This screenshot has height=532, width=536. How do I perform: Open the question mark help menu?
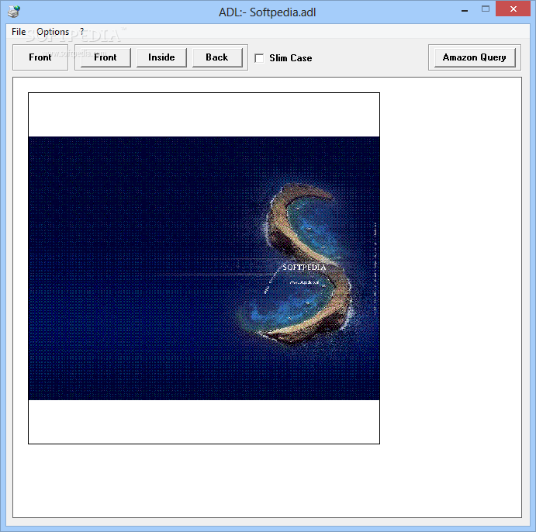coord(81,32)
